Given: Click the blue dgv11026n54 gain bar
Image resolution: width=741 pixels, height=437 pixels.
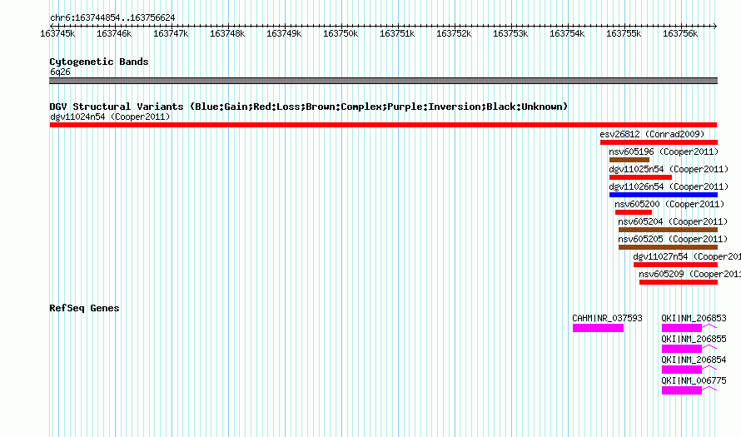Looking at the screenshot, I should 664,195.
